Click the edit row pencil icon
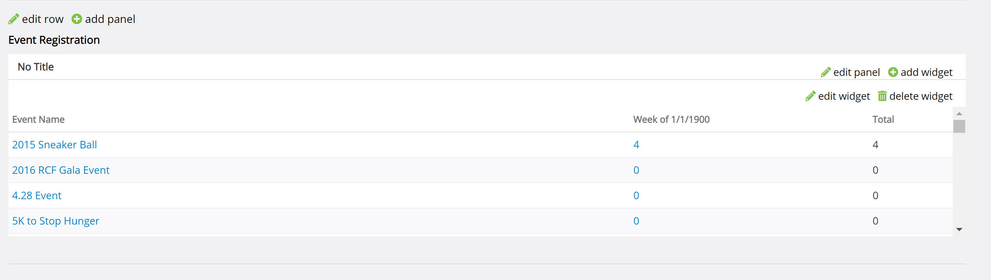This screenshot has height=280, width=991. point(13,19)
